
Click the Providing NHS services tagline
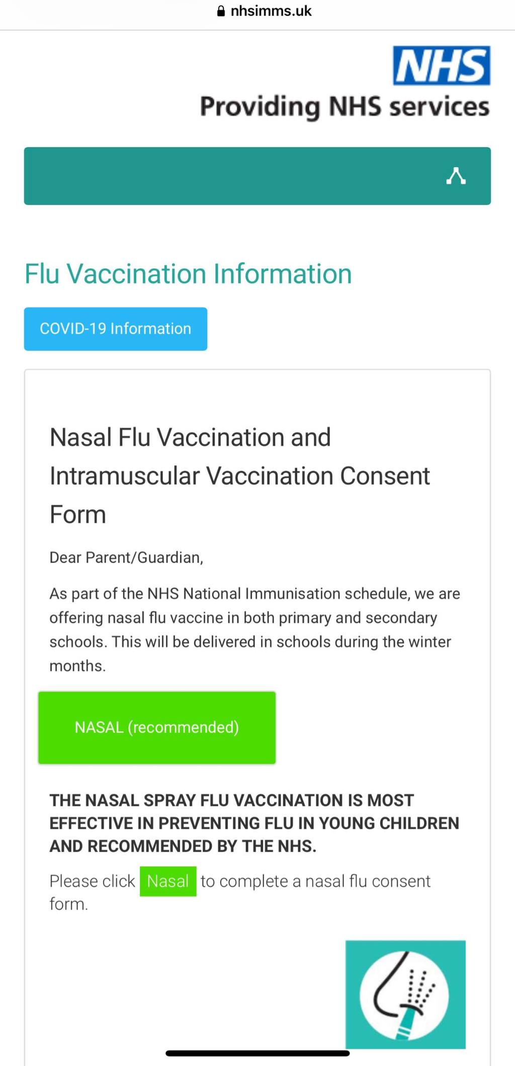point(345,107)
